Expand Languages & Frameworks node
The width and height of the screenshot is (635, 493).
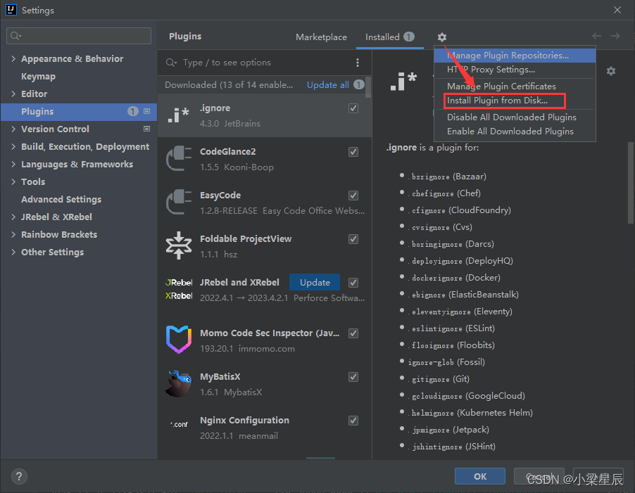pos(13,164)
